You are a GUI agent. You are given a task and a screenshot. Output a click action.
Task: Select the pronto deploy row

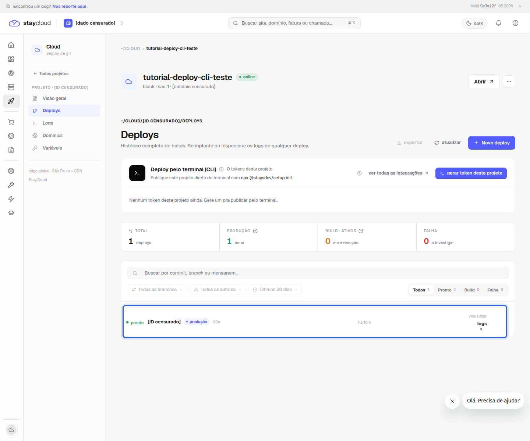(x=315, y=322)
